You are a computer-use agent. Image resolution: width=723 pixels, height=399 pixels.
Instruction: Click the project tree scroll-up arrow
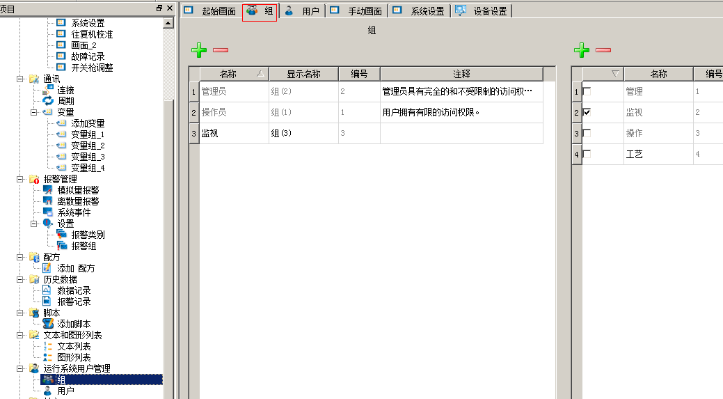click(168, 23)
